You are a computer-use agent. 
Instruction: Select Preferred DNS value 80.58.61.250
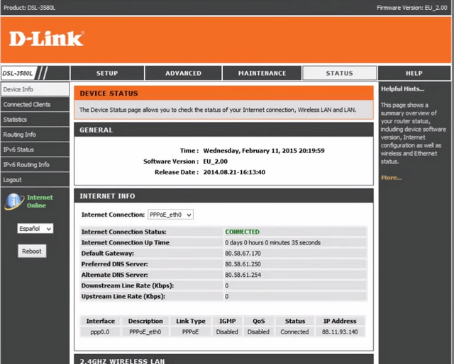click(x=243, y=264)
